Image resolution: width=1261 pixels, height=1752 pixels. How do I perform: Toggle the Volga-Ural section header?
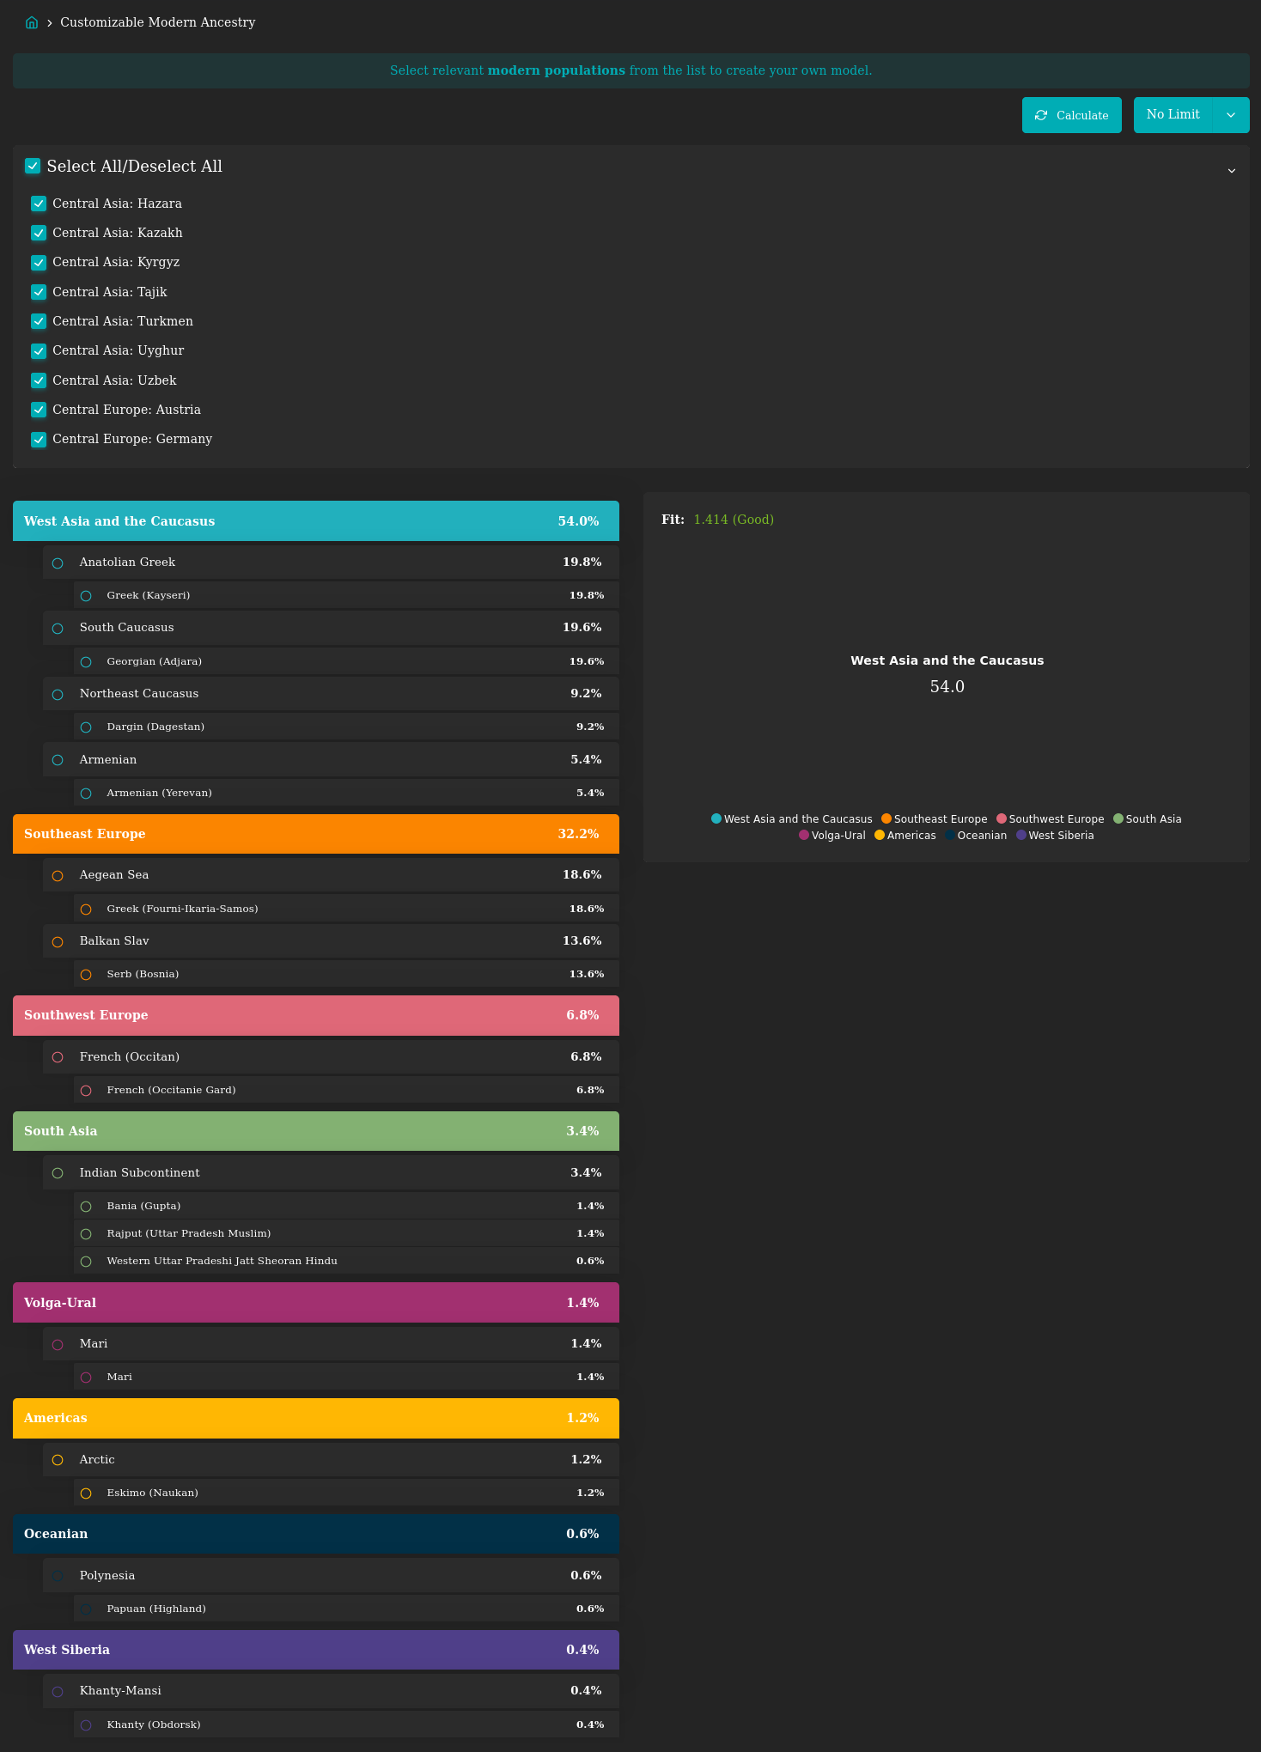click(x=316, y=1303)
